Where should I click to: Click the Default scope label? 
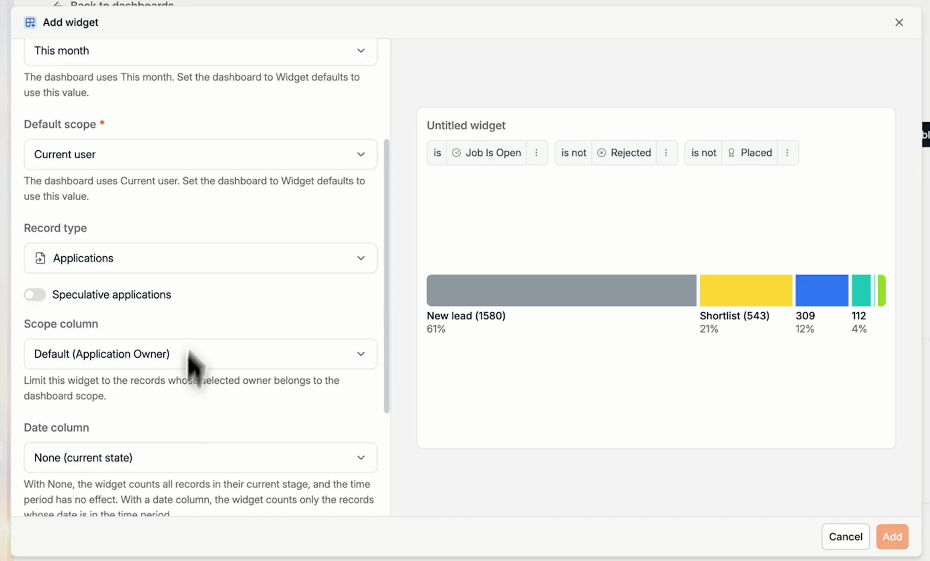[60, 124]
